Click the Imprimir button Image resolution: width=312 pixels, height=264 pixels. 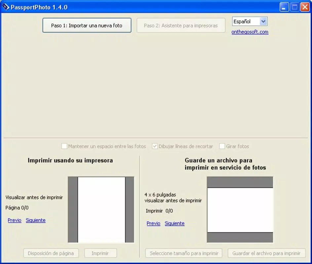tap(100, 253)
